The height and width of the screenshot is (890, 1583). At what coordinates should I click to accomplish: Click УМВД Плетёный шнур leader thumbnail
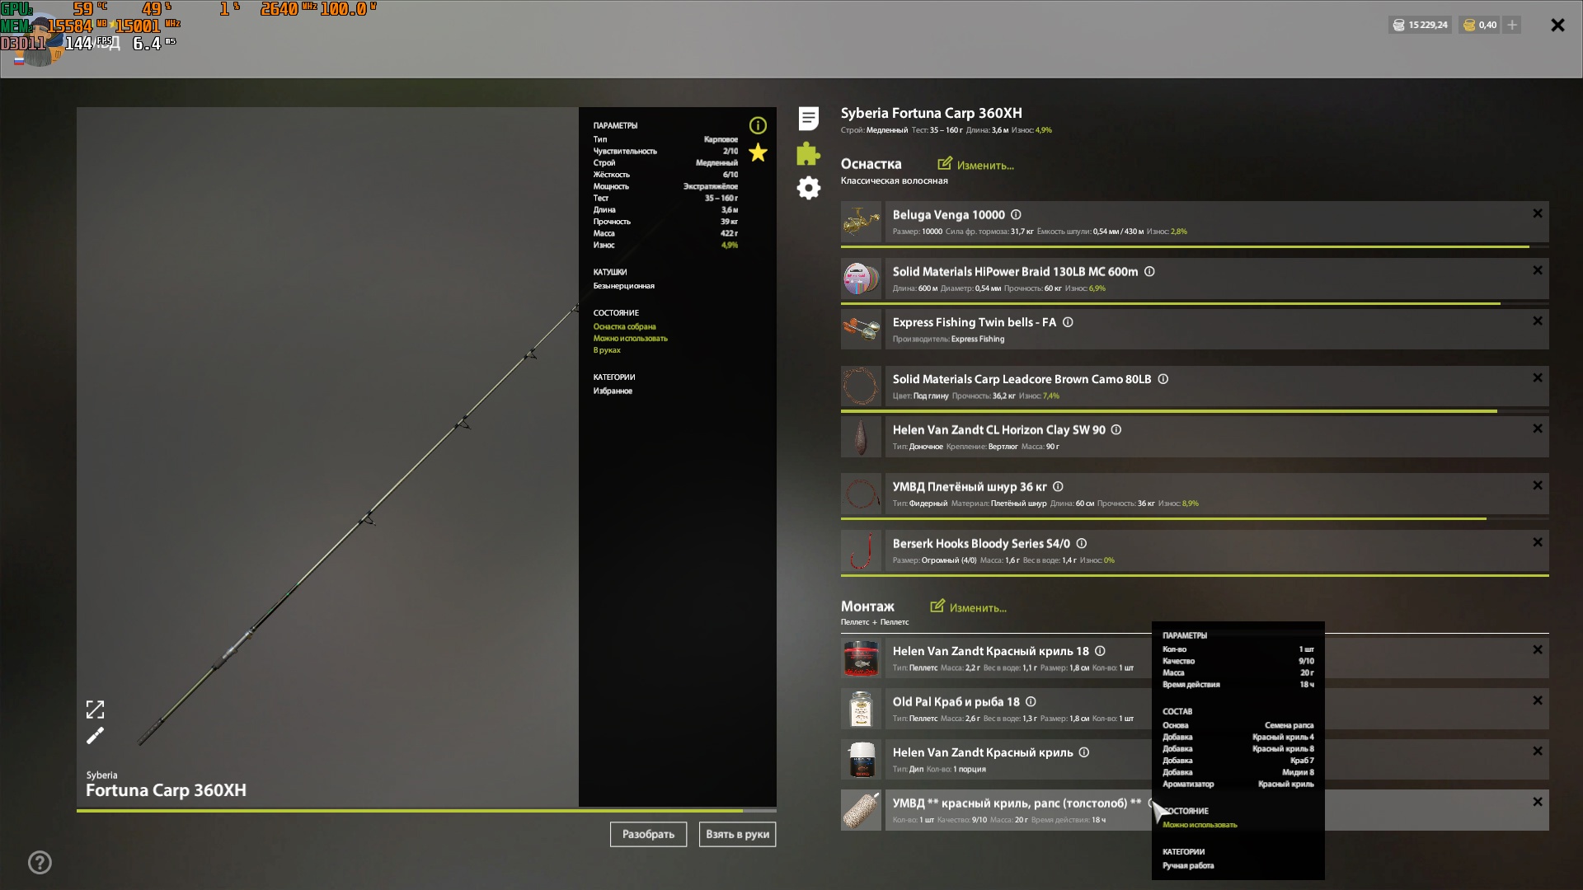tap(861, 494)
